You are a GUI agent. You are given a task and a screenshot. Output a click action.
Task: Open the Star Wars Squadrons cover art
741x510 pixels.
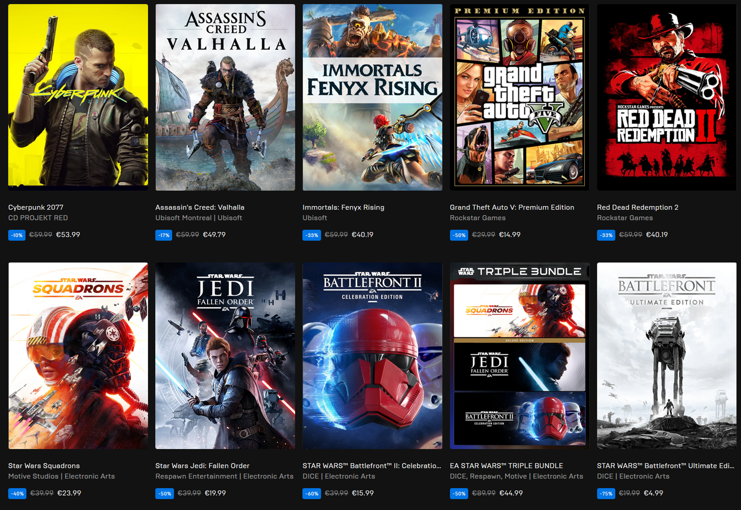click(78, 356)
